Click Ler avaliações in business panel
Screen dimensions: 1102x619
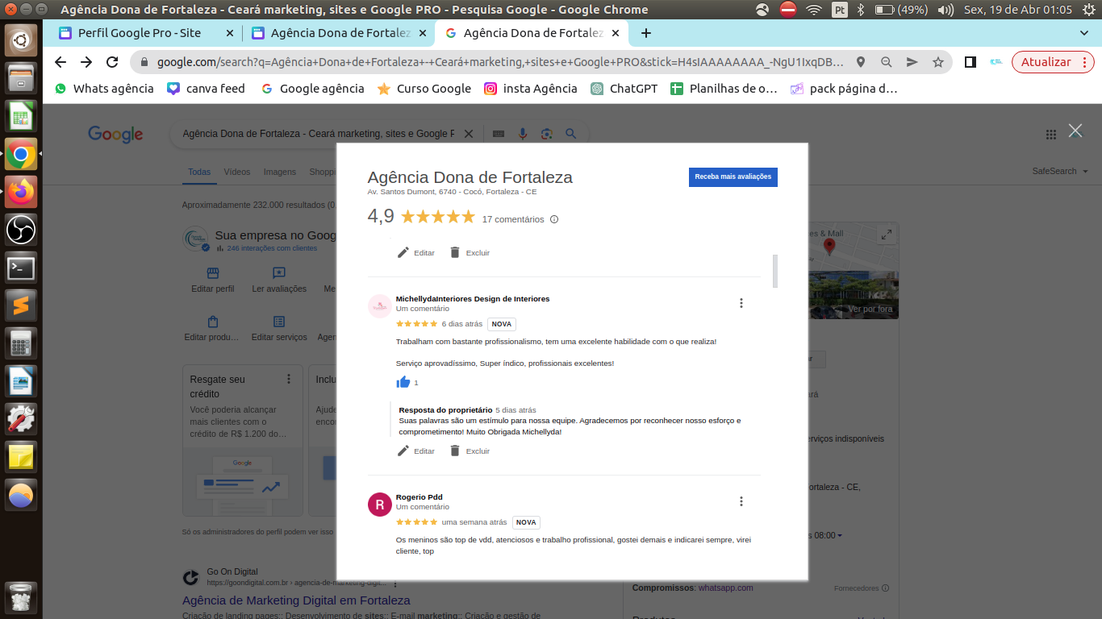point(279,280)
